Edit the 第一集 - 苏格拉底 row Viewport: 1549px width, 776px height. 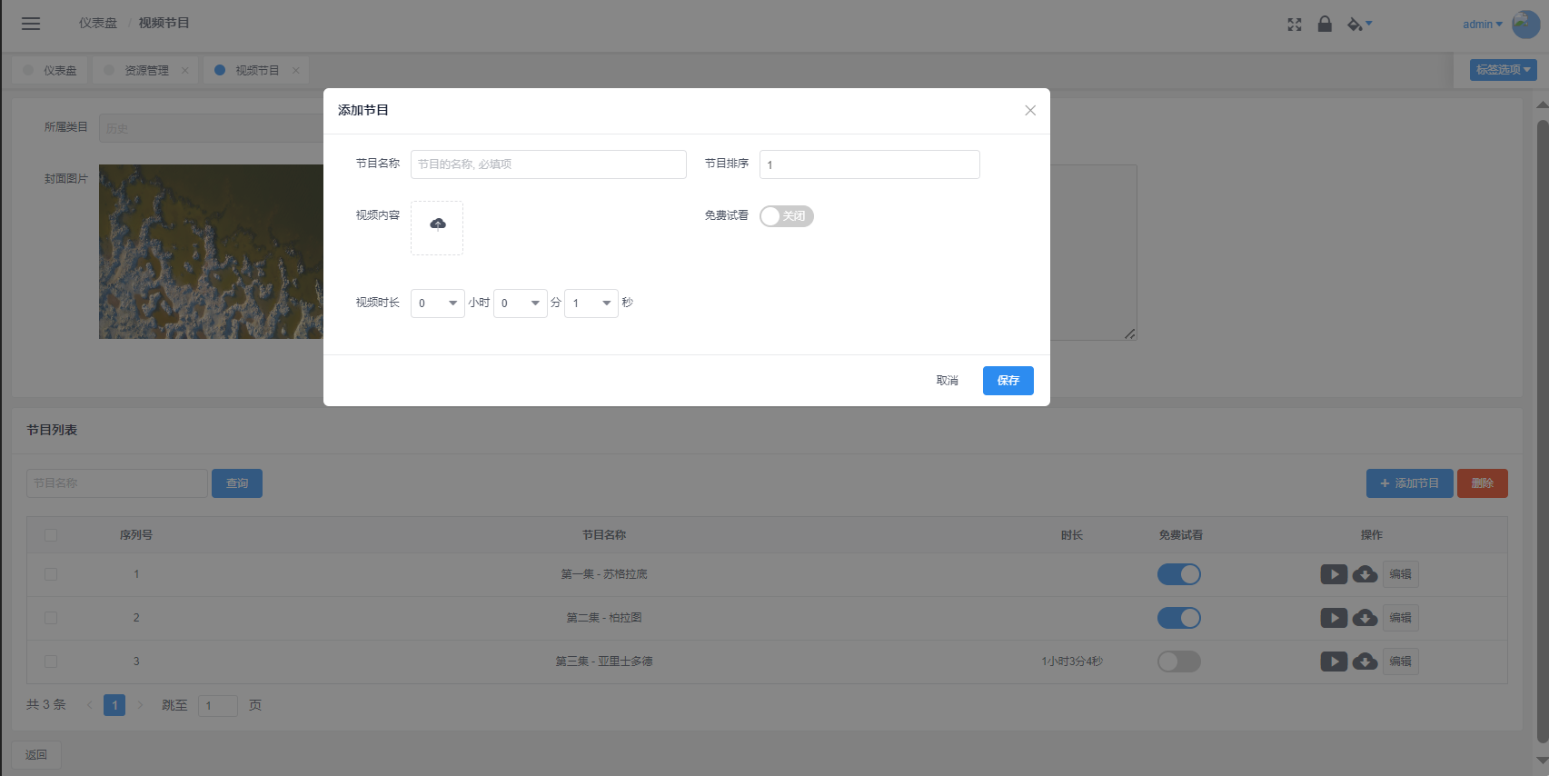[1401, 574]
